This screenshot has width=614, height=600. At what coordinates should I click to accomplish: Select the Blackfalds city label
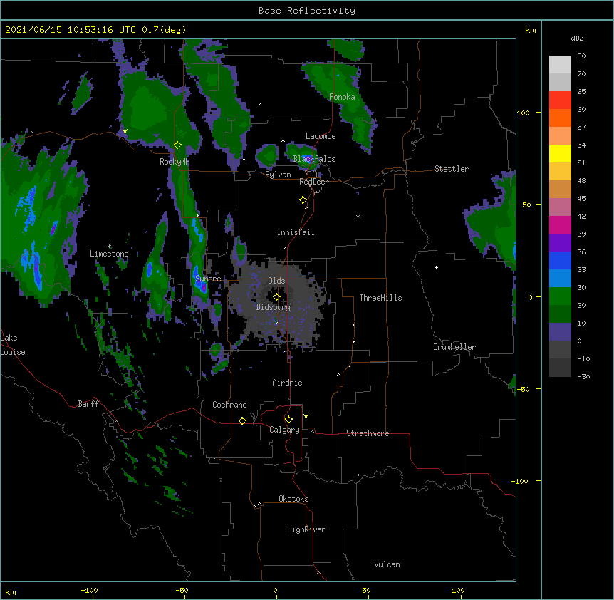coord(314,159)
